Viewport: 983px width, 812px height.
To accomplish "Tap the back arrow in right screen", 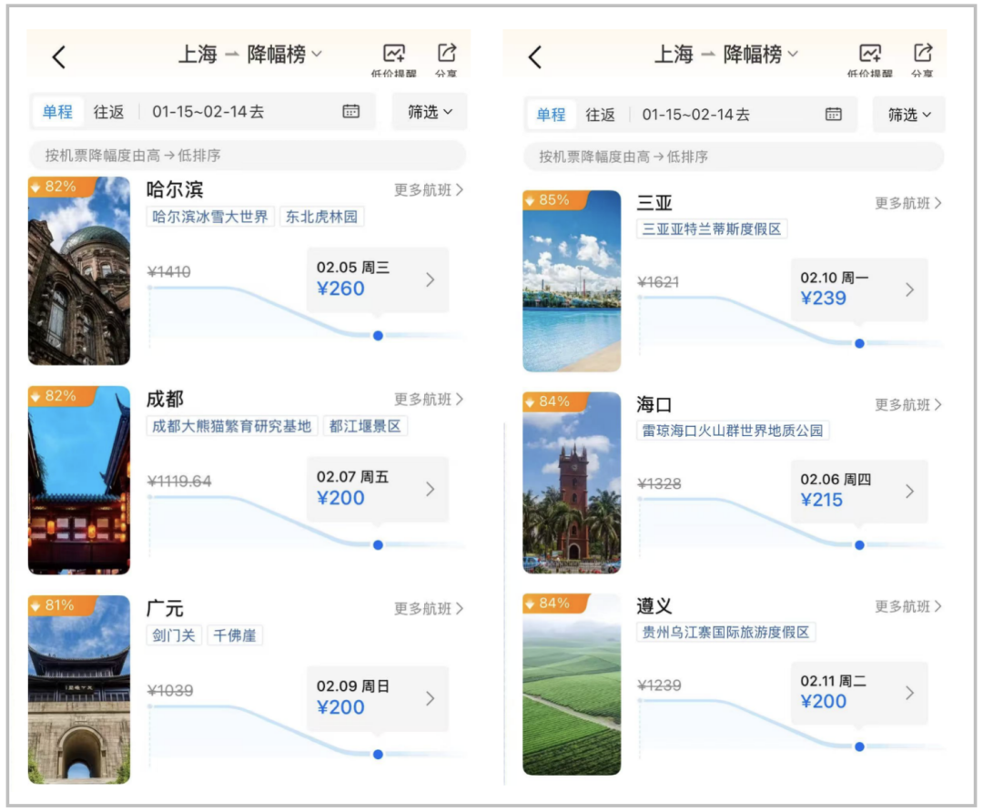I will pyautogui.click(x=534, y=57).
